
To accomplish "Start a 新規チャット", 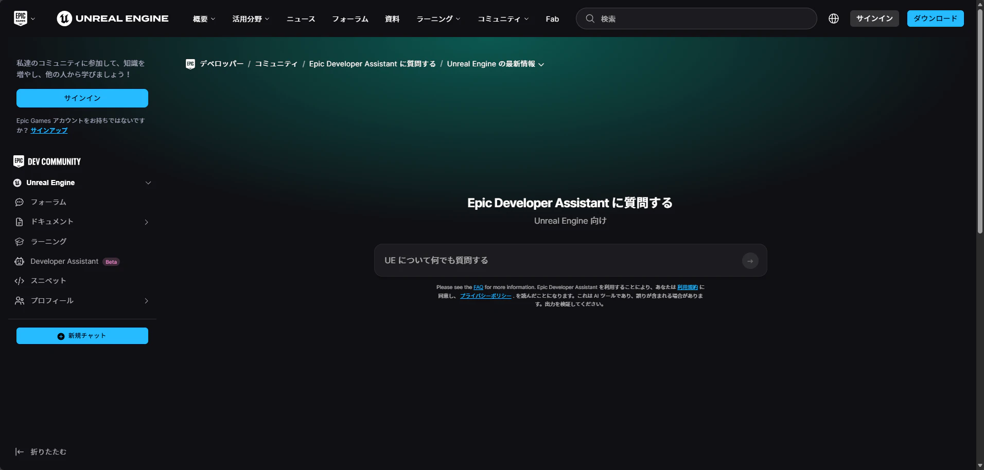I will [x=82, y=336].
